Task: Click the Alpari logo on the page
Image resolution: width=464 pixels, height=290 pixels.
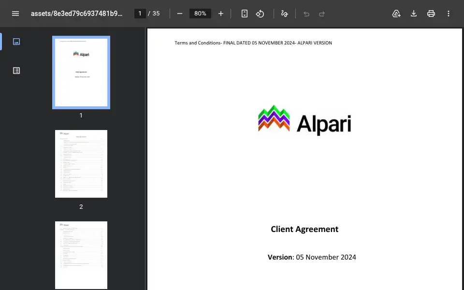Action: [304, 120]
